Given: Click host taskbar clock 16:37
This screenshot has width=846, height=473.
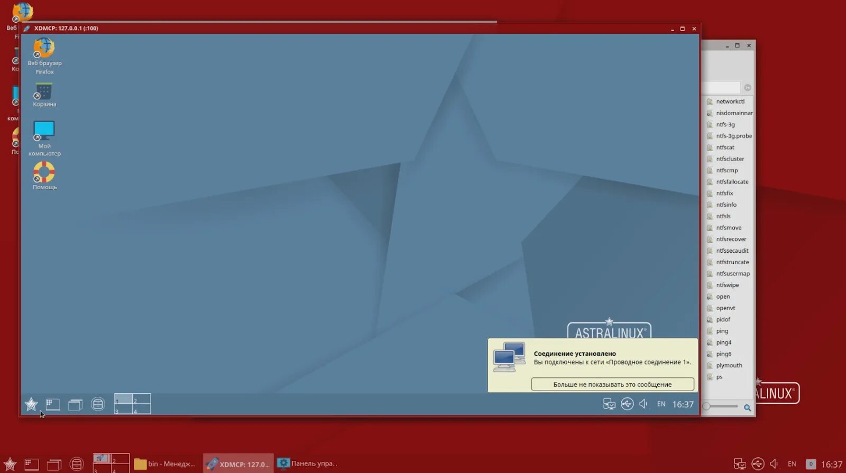Looking at the screenshot, I should point(832,464).
